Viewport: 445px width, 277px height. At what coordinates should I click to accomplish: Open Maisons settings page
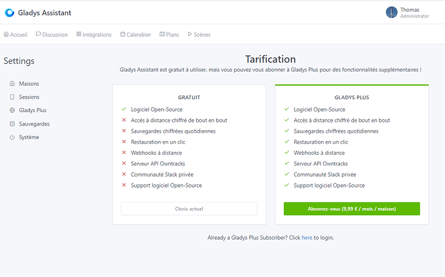pyautogui.click(x=28, y=84)
